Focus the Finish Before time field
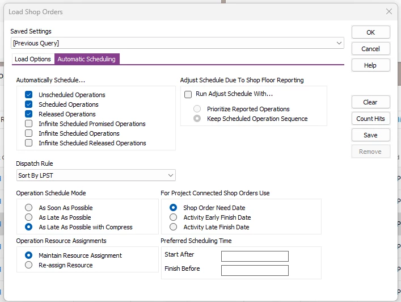 (x=255, y=270)
